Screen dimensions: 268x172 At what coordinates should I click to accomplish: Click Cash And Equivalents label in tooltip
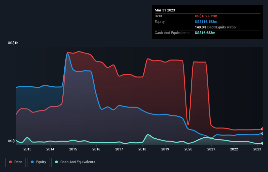[x=172, y=33]
